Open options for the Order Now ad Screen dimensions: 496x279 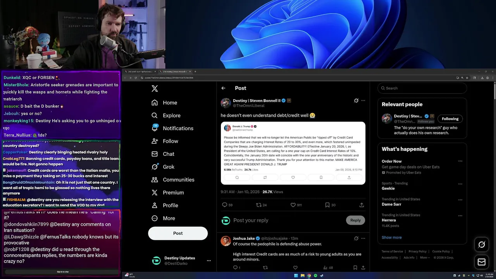point(460,161)
